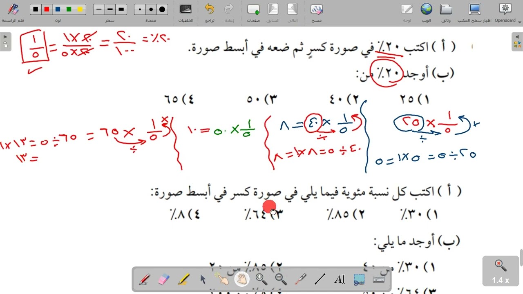Image resolution: width=523 pixels, height=294 pixels.
Task: Go to the next page (التالي)
Action: 293,12
